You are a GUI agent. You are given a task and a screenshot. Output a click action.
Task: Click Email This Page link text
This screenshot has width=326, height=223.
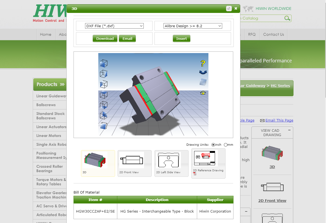click(279, 120)
